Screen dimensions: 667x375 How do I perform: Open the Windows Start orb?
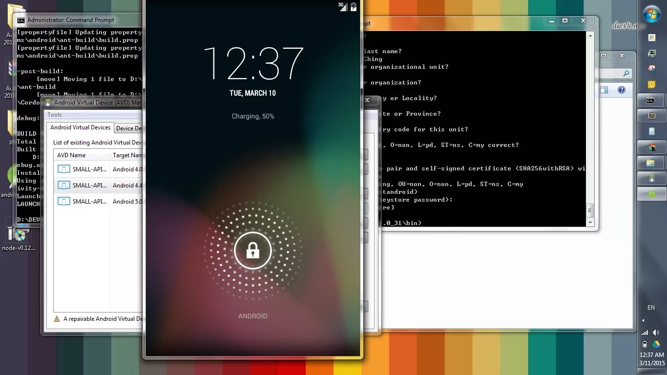point(651,14)
